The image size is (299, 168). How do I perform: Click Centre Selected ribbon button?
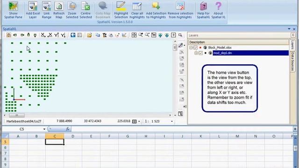coord(85,10)
